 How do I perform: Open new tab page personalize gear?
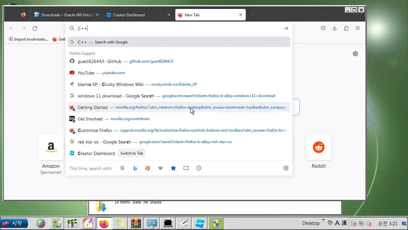355,54
